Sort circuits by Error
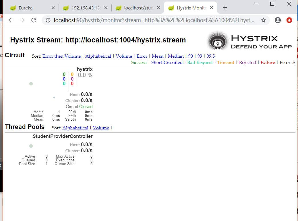298x221 pixels. [x=142, y=56]
